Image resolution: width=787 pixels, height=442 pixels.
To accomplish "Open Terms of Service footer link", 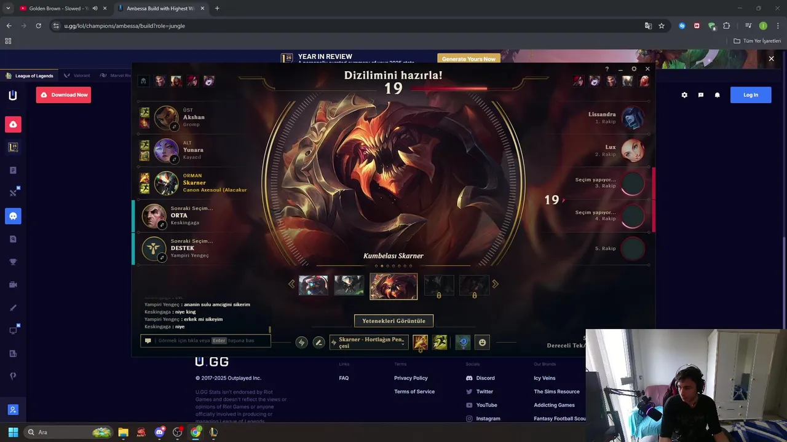I will 414,392.
